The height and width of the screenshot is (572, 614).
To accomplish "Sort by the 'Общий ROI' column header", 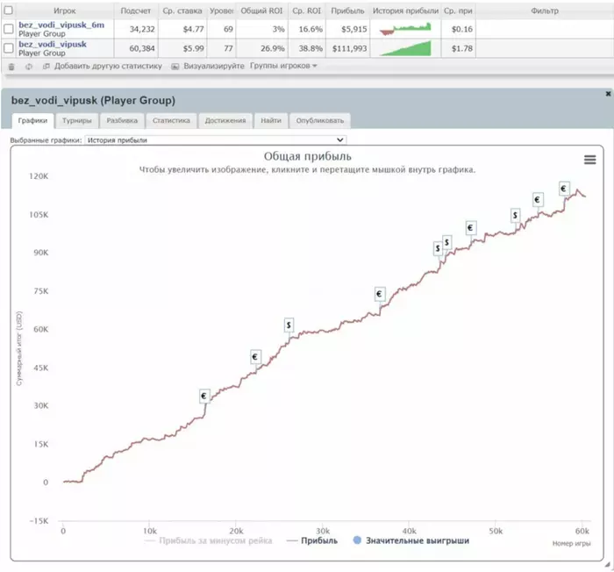I will pos(261,11).
